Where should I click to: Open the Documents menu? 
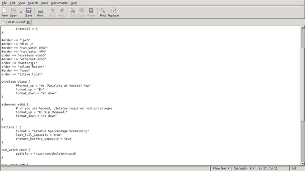tap(59, 3)
